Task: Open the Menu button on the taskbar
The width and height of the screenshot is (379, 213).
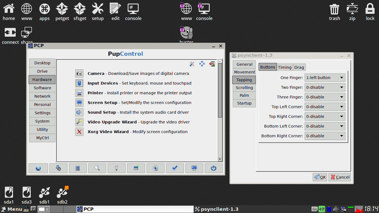Action: pyautogui.click(x=12, y=209)
